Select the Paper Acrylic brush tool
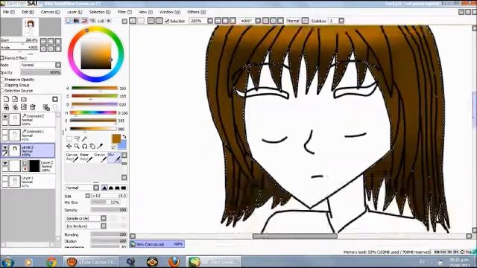The width and height of the screenshot is (477, 268). click(86, 157)
